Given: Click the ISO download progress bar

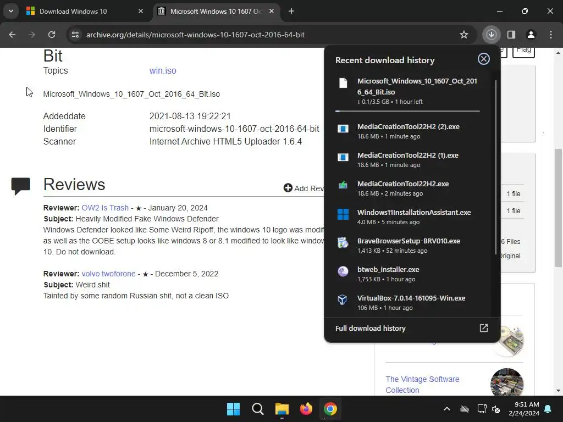Looking at the screenshot, I should coord(407,111).
